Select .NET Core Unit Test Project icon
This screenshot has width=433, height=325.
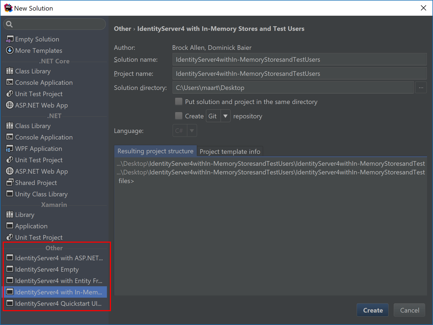click(10, 94)
